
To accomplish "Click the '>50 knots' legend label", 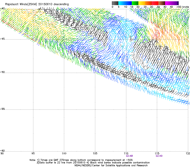I will (183, 7).
